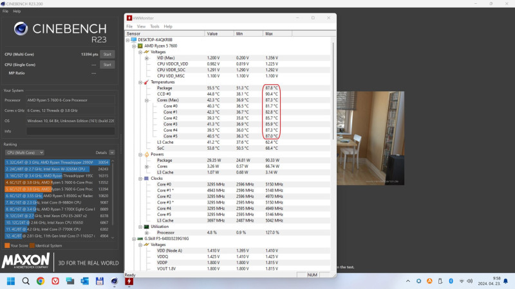Open the HWMonitor File menu
Viewport: 515px width, 289px height.
click(x=129, y=26)
